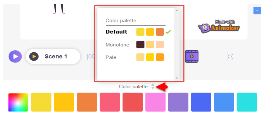
Task: Toggle the Color palette dropdown arrows
Action: (153, 86)
